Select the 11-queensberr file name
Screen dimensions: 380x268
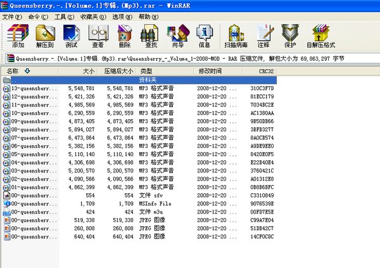[34, 105]
